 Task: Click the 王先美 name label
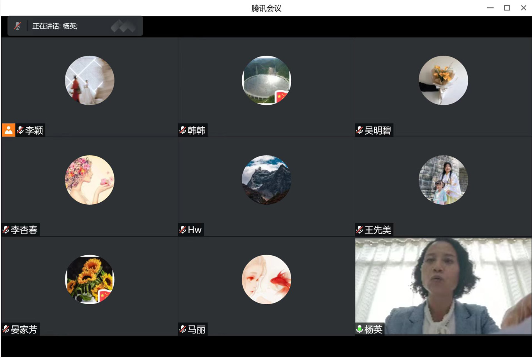coord(377,230)
